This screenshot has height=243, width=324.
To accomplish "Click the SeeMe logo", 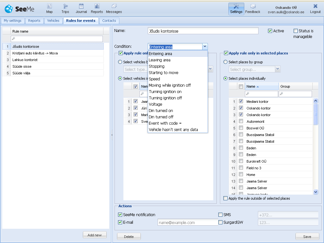I will [x=19, y=9].
